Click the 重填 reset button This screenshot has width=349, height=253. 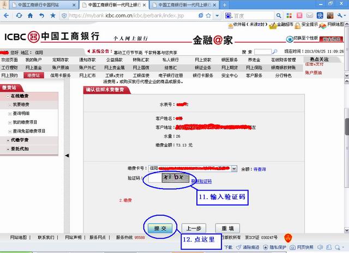pos(227,228)
